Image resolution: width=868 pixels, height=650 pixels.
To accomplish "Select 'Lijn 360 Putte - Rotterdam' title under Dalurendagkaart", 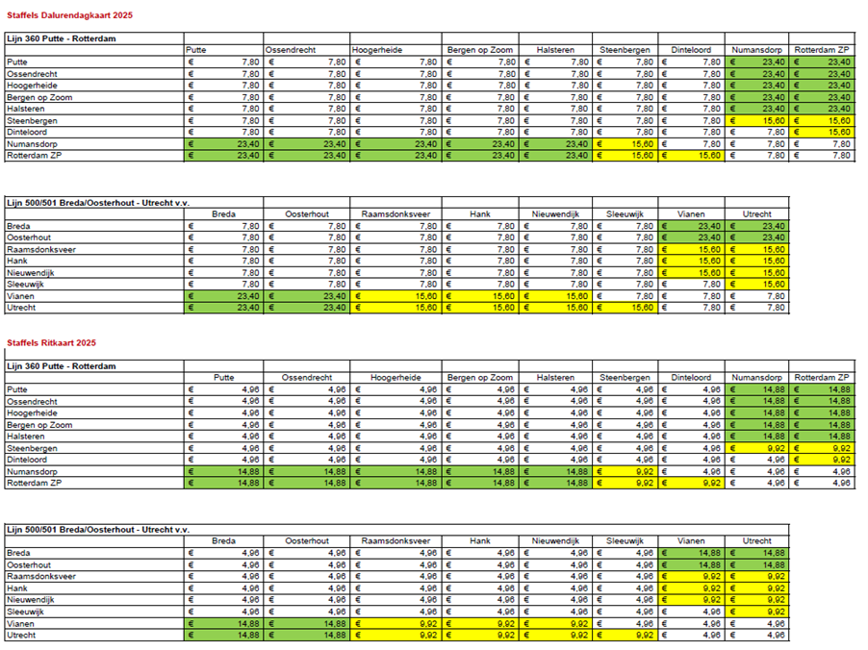I will tap(62, 37).
